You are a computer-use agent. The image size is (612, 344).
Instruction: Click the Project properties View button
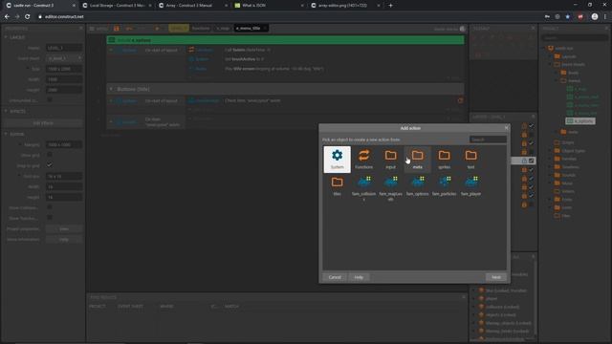[x=64, y=229]
